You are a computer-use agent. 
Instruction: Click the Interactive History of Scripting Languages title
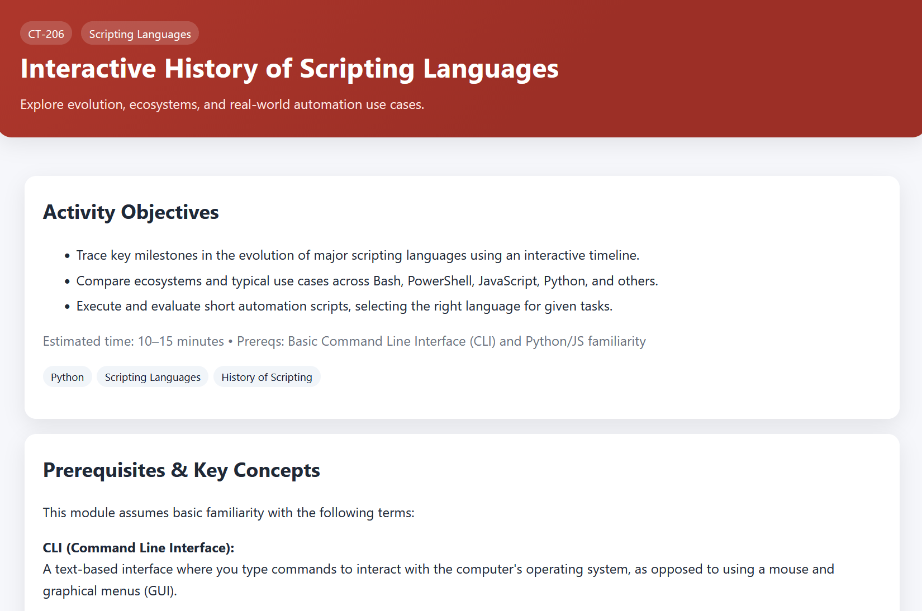pos(289,69)
